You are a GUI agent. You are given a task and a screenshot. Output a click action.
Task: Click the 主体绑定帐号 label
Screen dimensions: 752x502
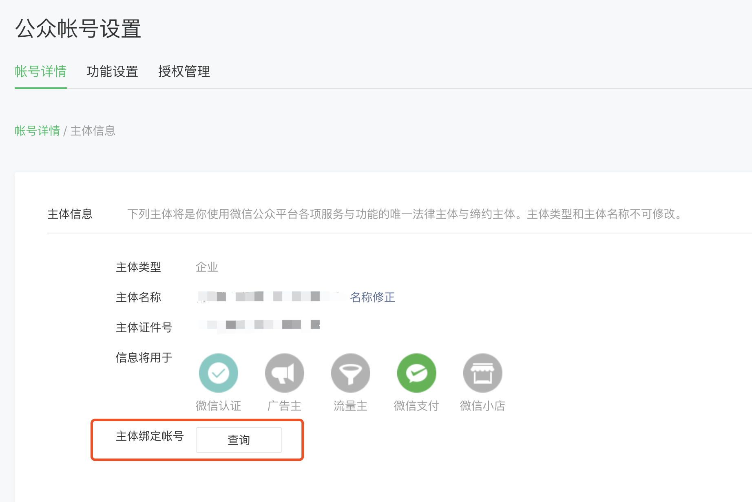[x=150, y=436]
